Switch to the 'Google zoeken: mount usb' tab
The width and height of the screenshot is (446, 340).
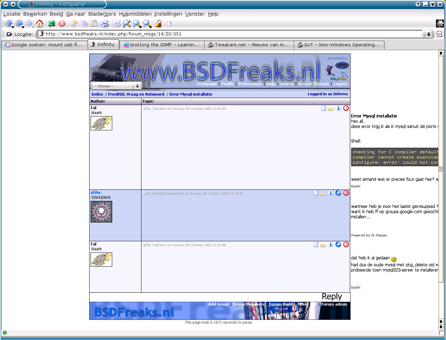[x=44, y=44]
